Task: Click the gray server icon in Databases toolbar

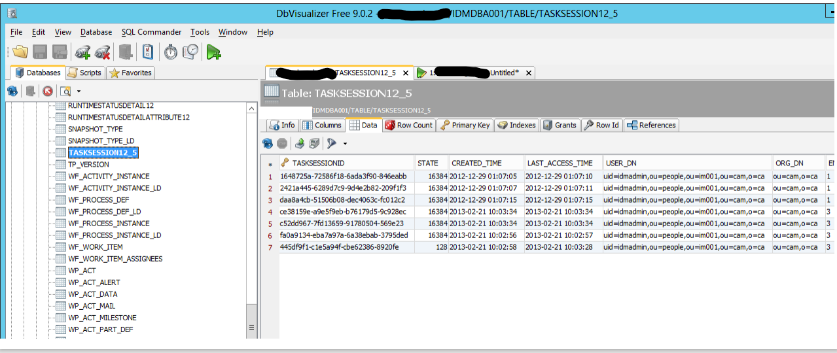Action: pos(30,91)
